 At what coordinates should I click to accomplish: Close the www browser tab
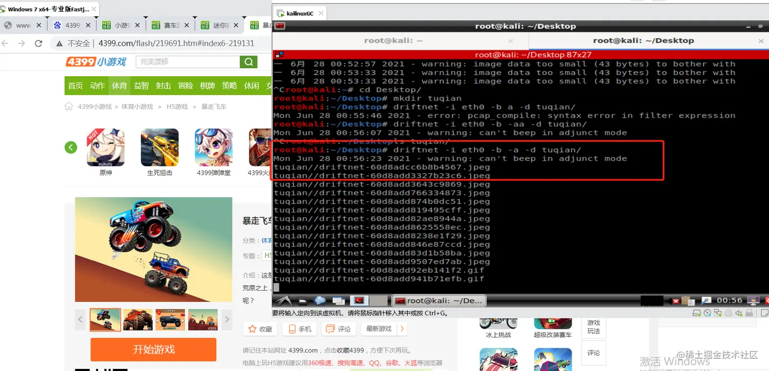point(39,25)
